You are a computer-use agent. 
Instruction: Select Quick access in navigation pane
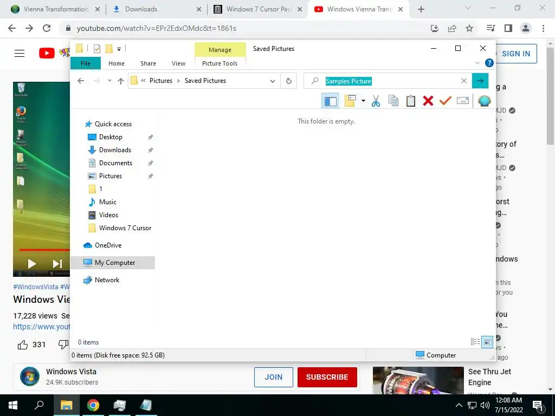[x=113, y=124]
